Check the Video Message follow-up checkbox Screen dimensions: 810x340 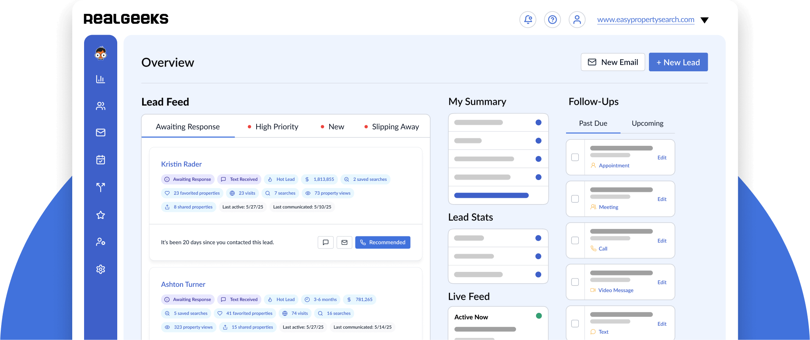[x=575, y=282]
